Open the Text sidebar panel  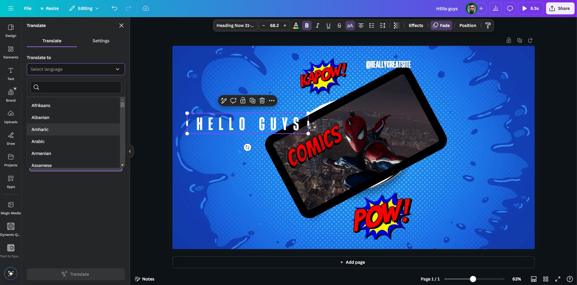[11, 74]
